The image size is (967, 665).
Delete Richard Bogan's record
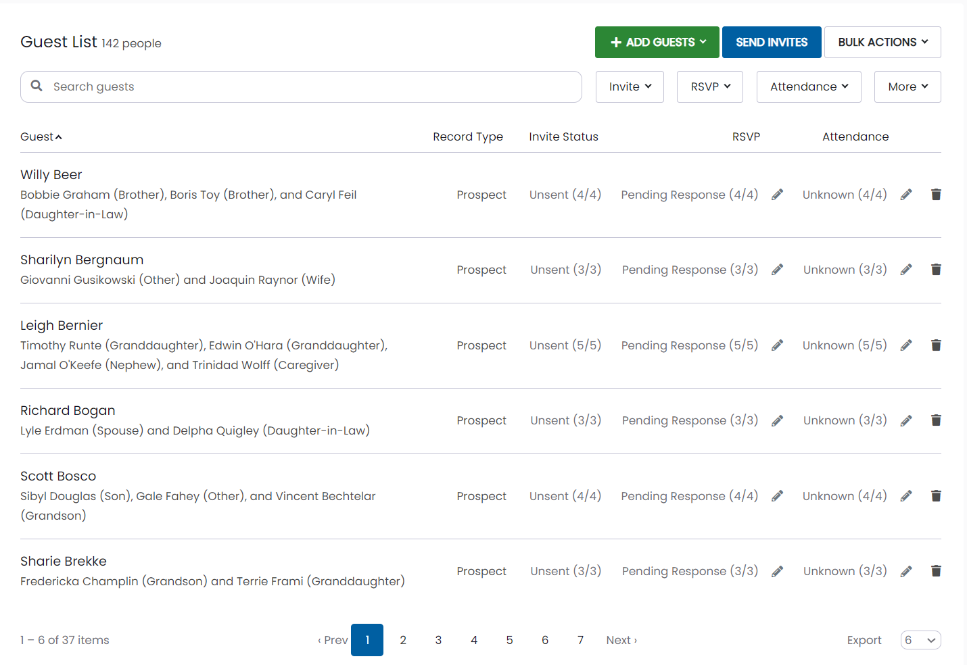point(936,420)
